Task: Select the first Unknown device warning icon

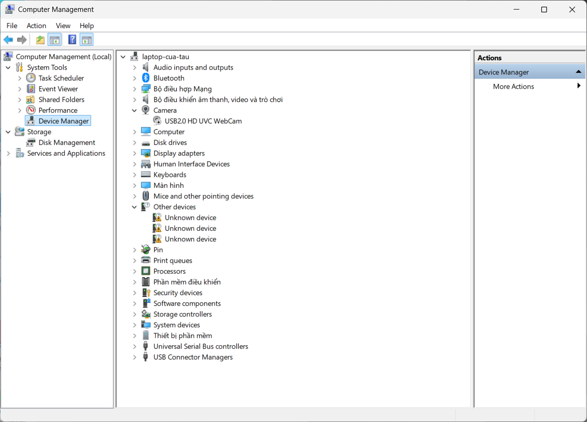Action: coord(157,217)
